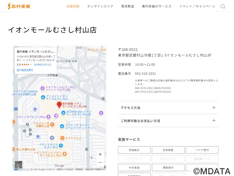Click the McDonald's restaurant map marker
This screenshot has width=234, height=176.
click(62, 138)
